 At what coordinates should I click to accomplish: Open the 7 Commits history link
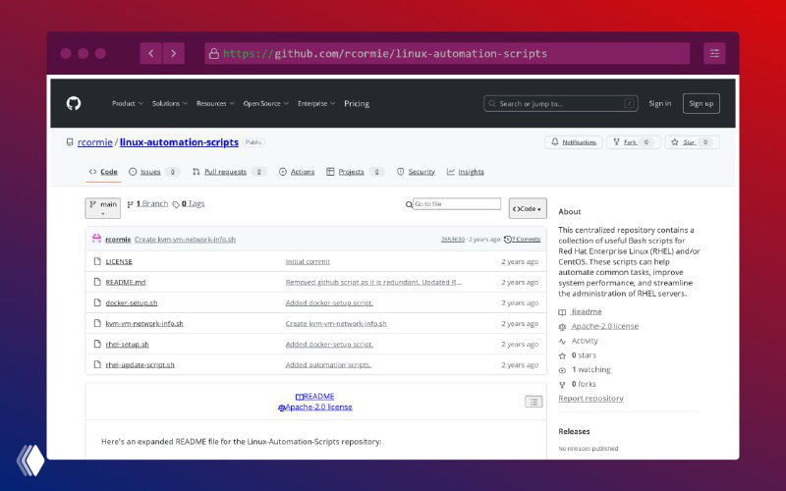[x=523, y=239]
